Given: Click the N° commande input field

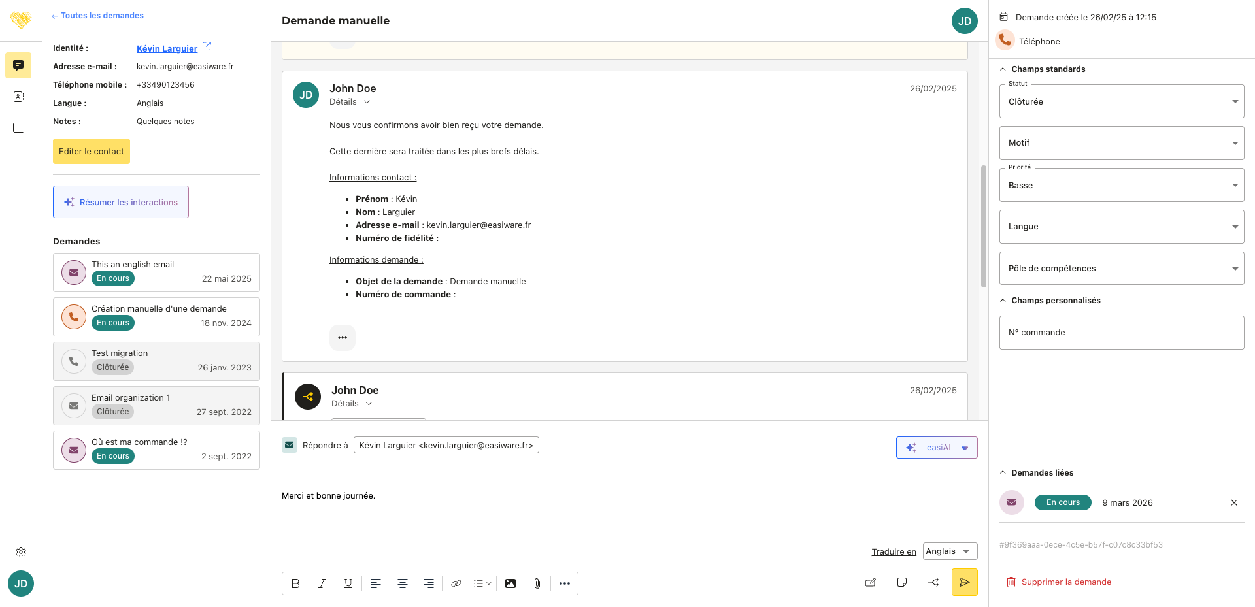Looking at the screenshot, I should [1121, 333].
